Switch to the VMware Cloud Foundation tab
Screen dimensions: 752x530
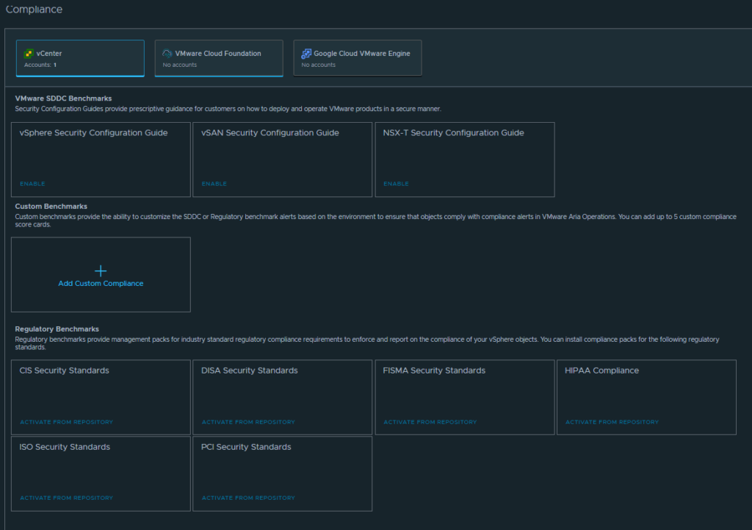(219, 58)
